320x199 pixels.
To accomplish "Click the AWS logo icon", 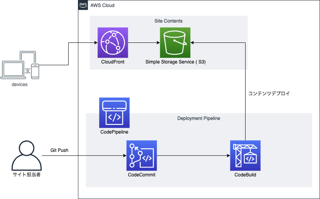I will (83, 5).
